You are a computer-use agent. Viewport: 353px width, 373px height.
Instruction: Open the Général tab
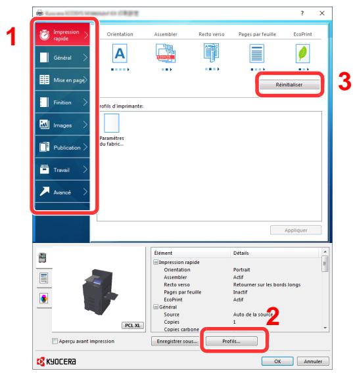[62, 57]
